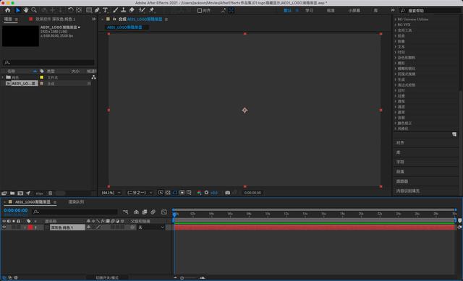Click the Project panel search field
Viewport: 463px width, 281px height.
[48, 63]
